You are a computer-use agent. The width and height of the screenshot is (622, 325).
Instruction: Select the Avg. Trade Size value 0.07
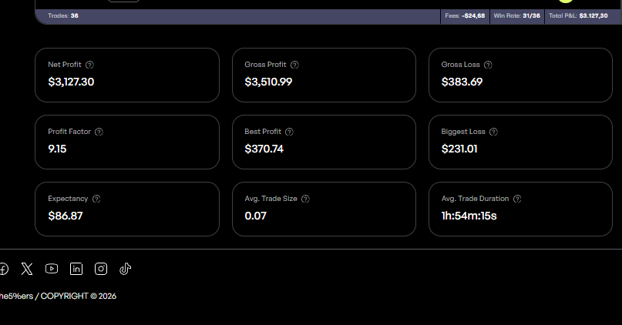pyautogui.click(x=255, y=216)
